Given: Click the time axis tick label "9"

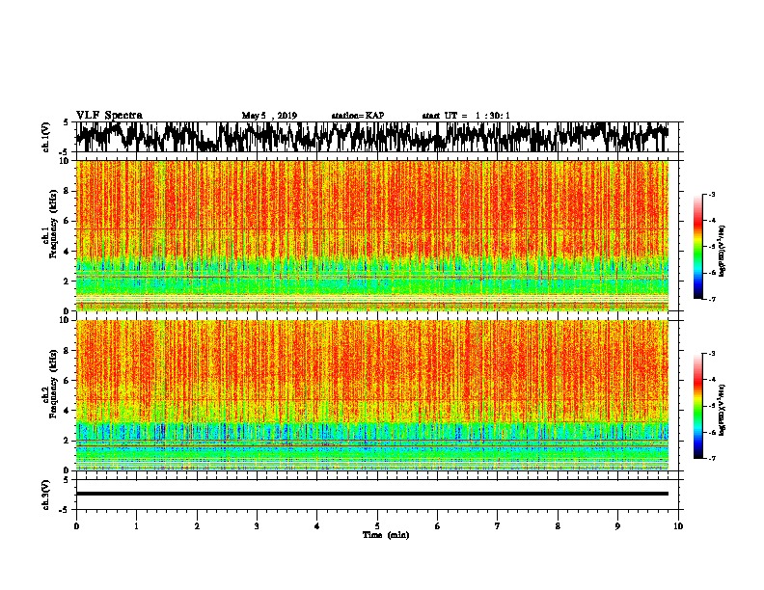Looking at the screenshot, I should point(617,526).
